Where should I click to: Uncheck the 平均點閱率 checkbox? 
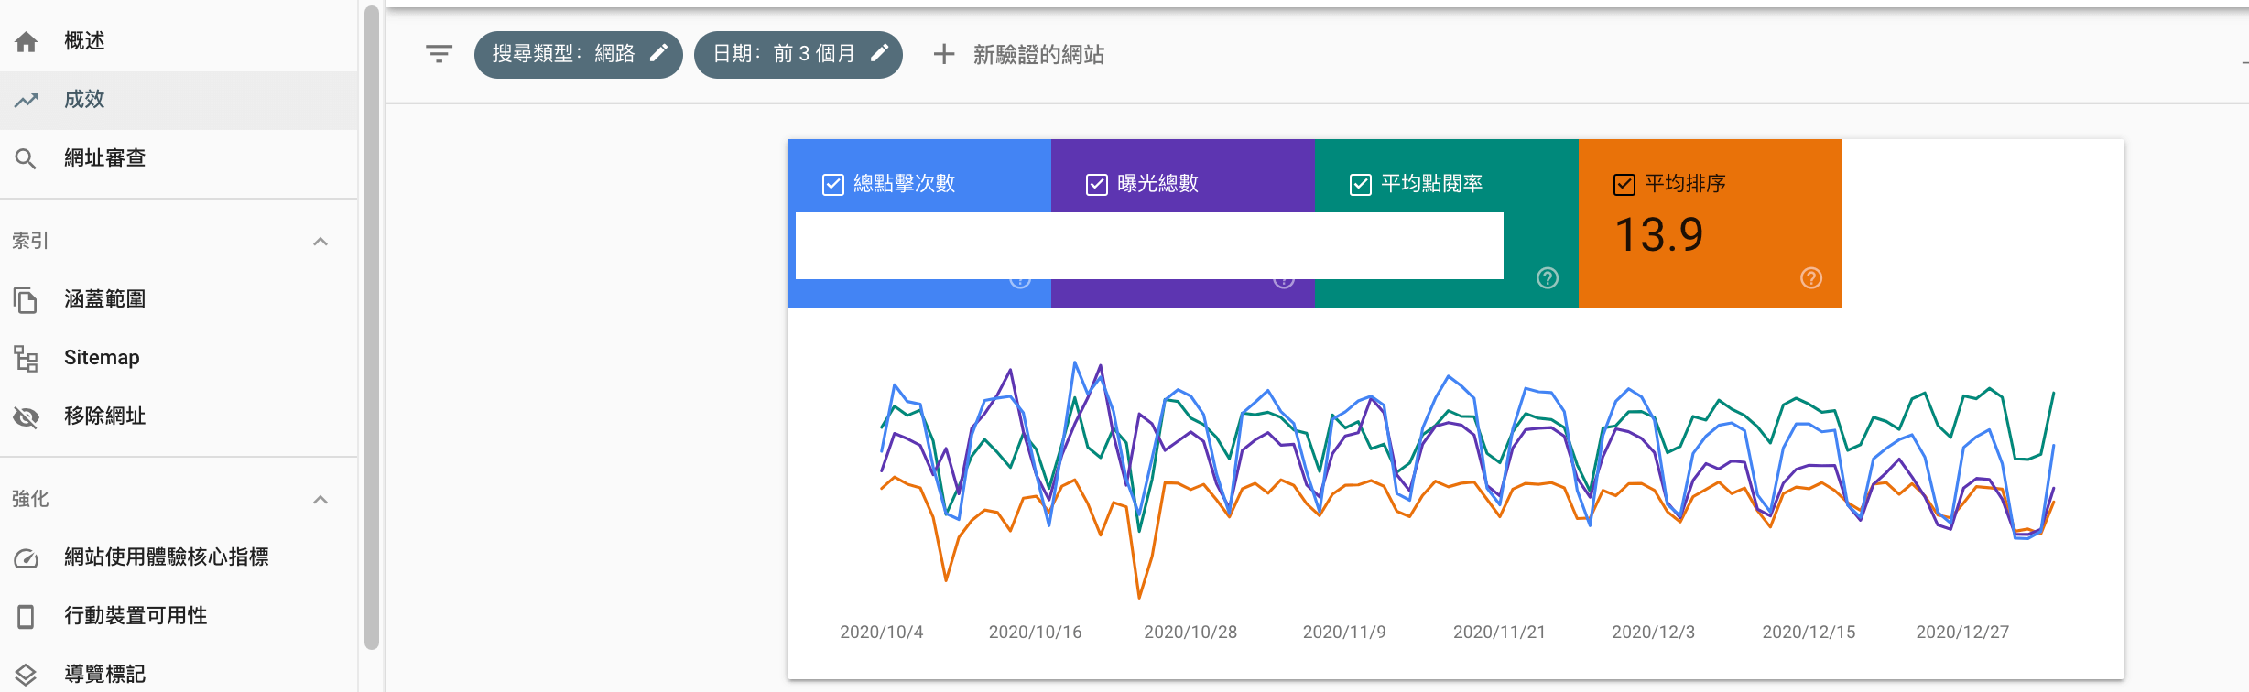click(1361, 185)
